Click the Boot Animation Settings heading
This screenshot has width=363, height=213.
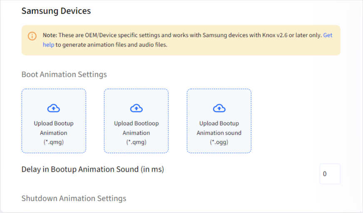(x=64, y=74)
